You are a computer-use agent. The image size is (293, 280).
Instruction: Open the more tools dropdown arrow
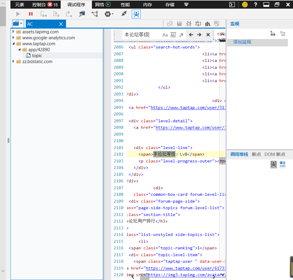[x=186, y=5]
